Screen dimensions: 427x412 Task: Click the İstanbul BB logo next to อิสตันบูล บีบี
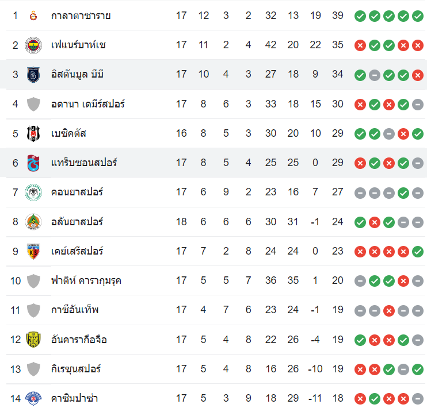click(x=33, y=75)
